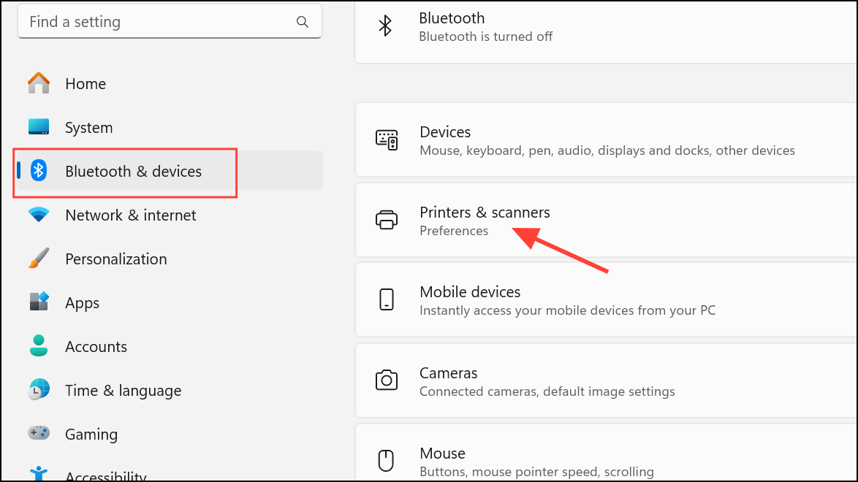This screenshot has height=482, width=858.
Task: Click the Accounts person icon
Action: [x=39, y=345]
